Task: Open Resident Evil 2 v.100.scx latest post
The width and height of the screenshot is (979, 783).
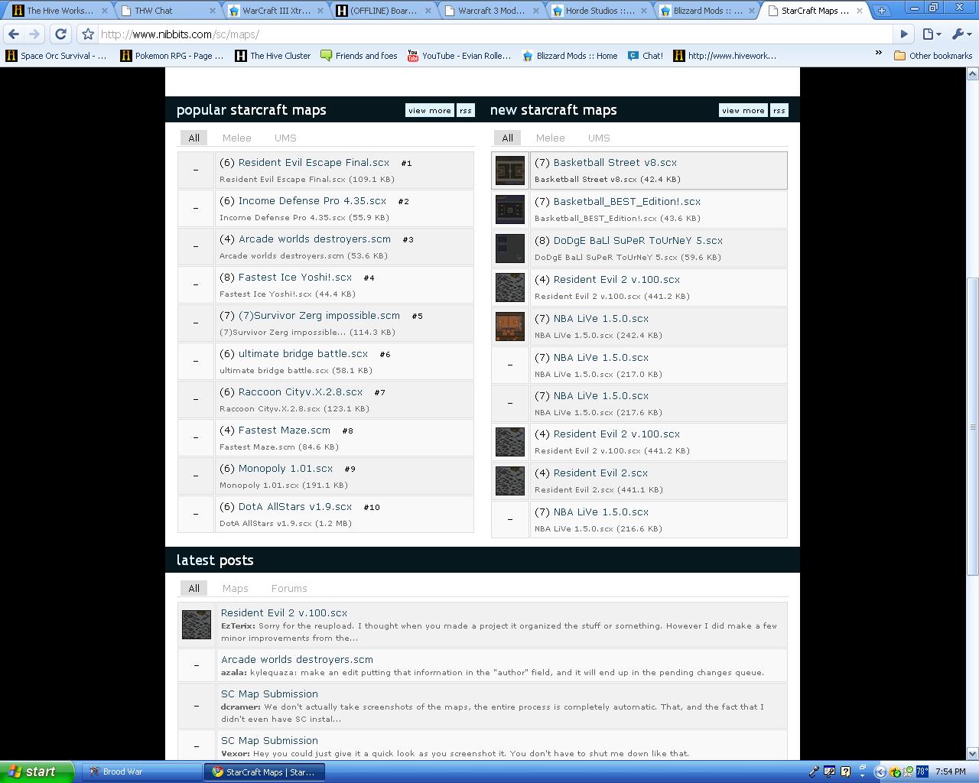Action: [x=284, y=612]
